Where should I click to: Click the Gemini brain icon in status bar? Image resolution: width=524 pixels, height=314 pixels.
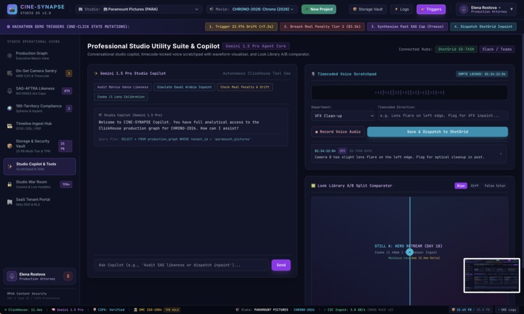click(x=53, y=310)
